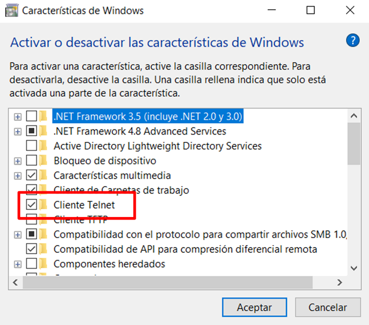The height and width of the screenshot is (325, 369).
Task: Select the folder icon beside Componentes heredados
Action: point(44,264)
